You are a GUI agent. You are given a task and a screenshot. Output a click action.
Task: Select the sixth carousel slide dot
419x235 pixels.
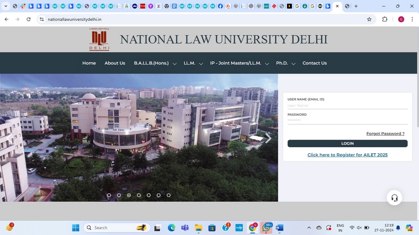pyautogui.click(x=158, y=195)
